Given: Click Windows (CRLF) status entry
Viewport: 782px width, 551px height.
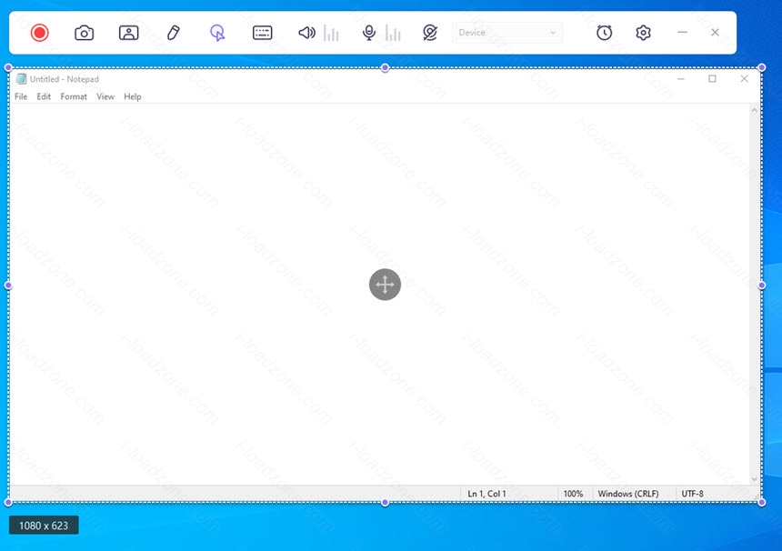Looking at the screenshot, I should pos(628,494).
